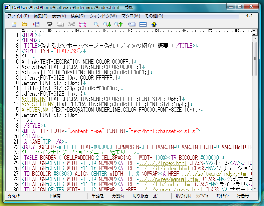Click .title{FONT-SIZE:20pt on line 11
Screen dimensions: 264x206
49,88
